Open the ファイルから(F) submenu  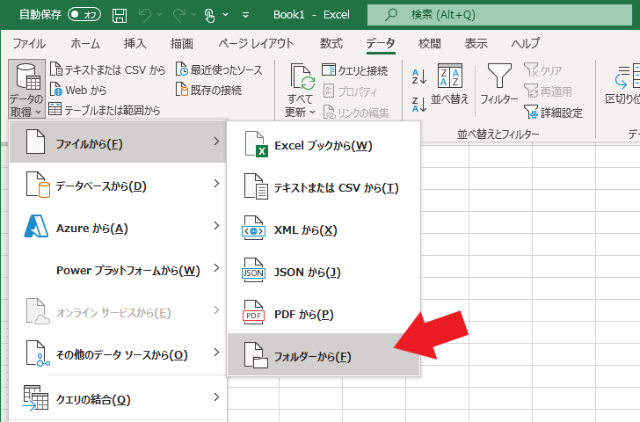[x=118, y=142]
